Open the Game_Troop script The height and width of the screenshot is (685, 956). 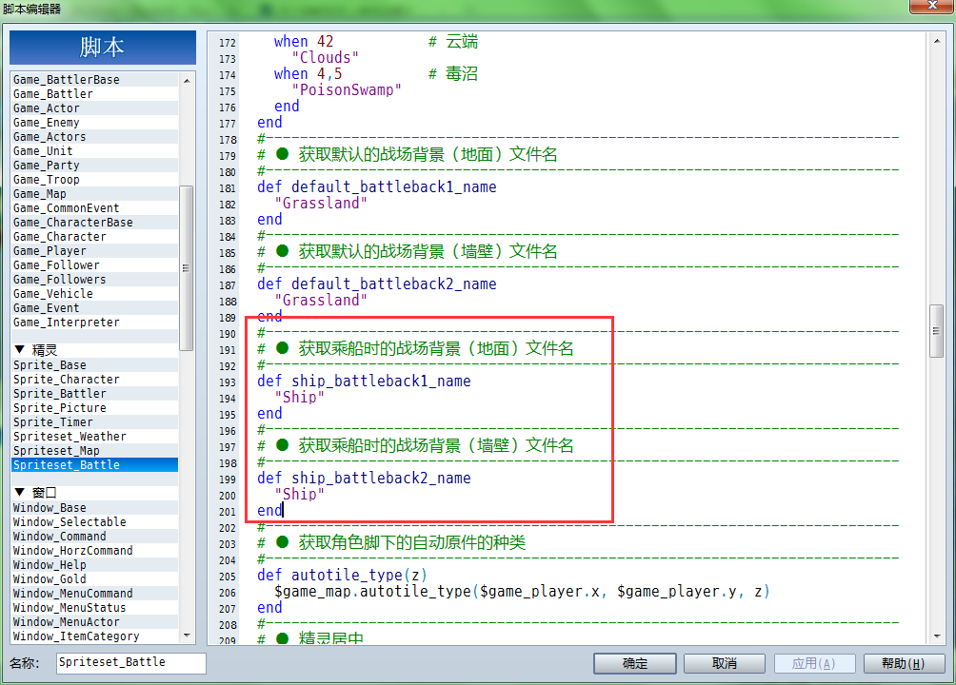95,179
